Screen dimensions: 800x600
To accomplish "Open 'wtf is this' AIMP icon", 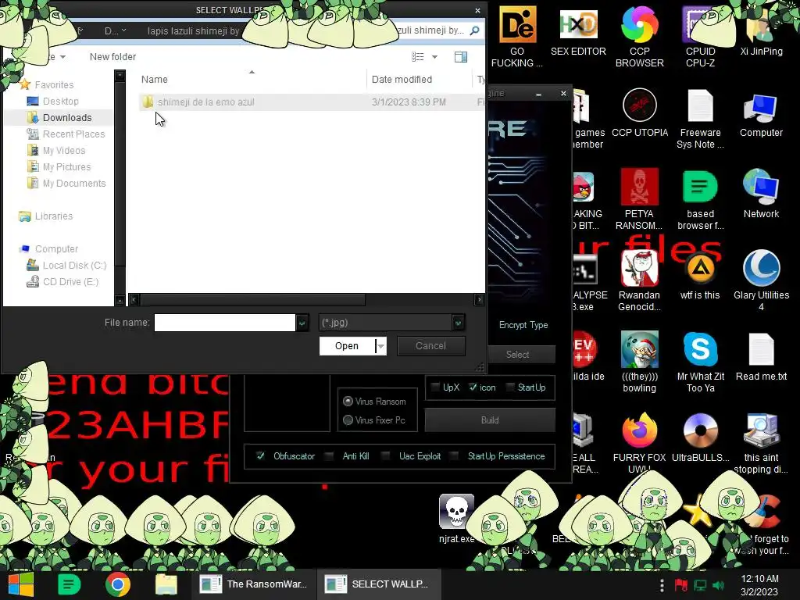I will [x=700, y=276].
